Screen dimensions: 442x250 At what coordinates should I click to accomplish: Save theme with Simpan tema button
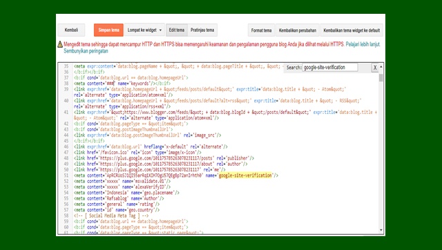click(109, 30)
